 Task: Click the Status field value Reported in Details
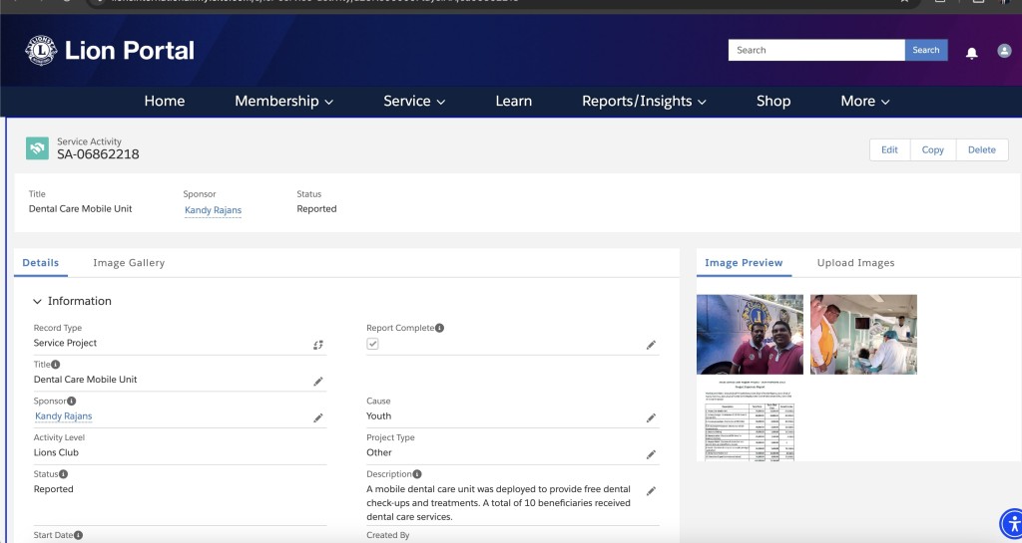[x=54, y=489]
